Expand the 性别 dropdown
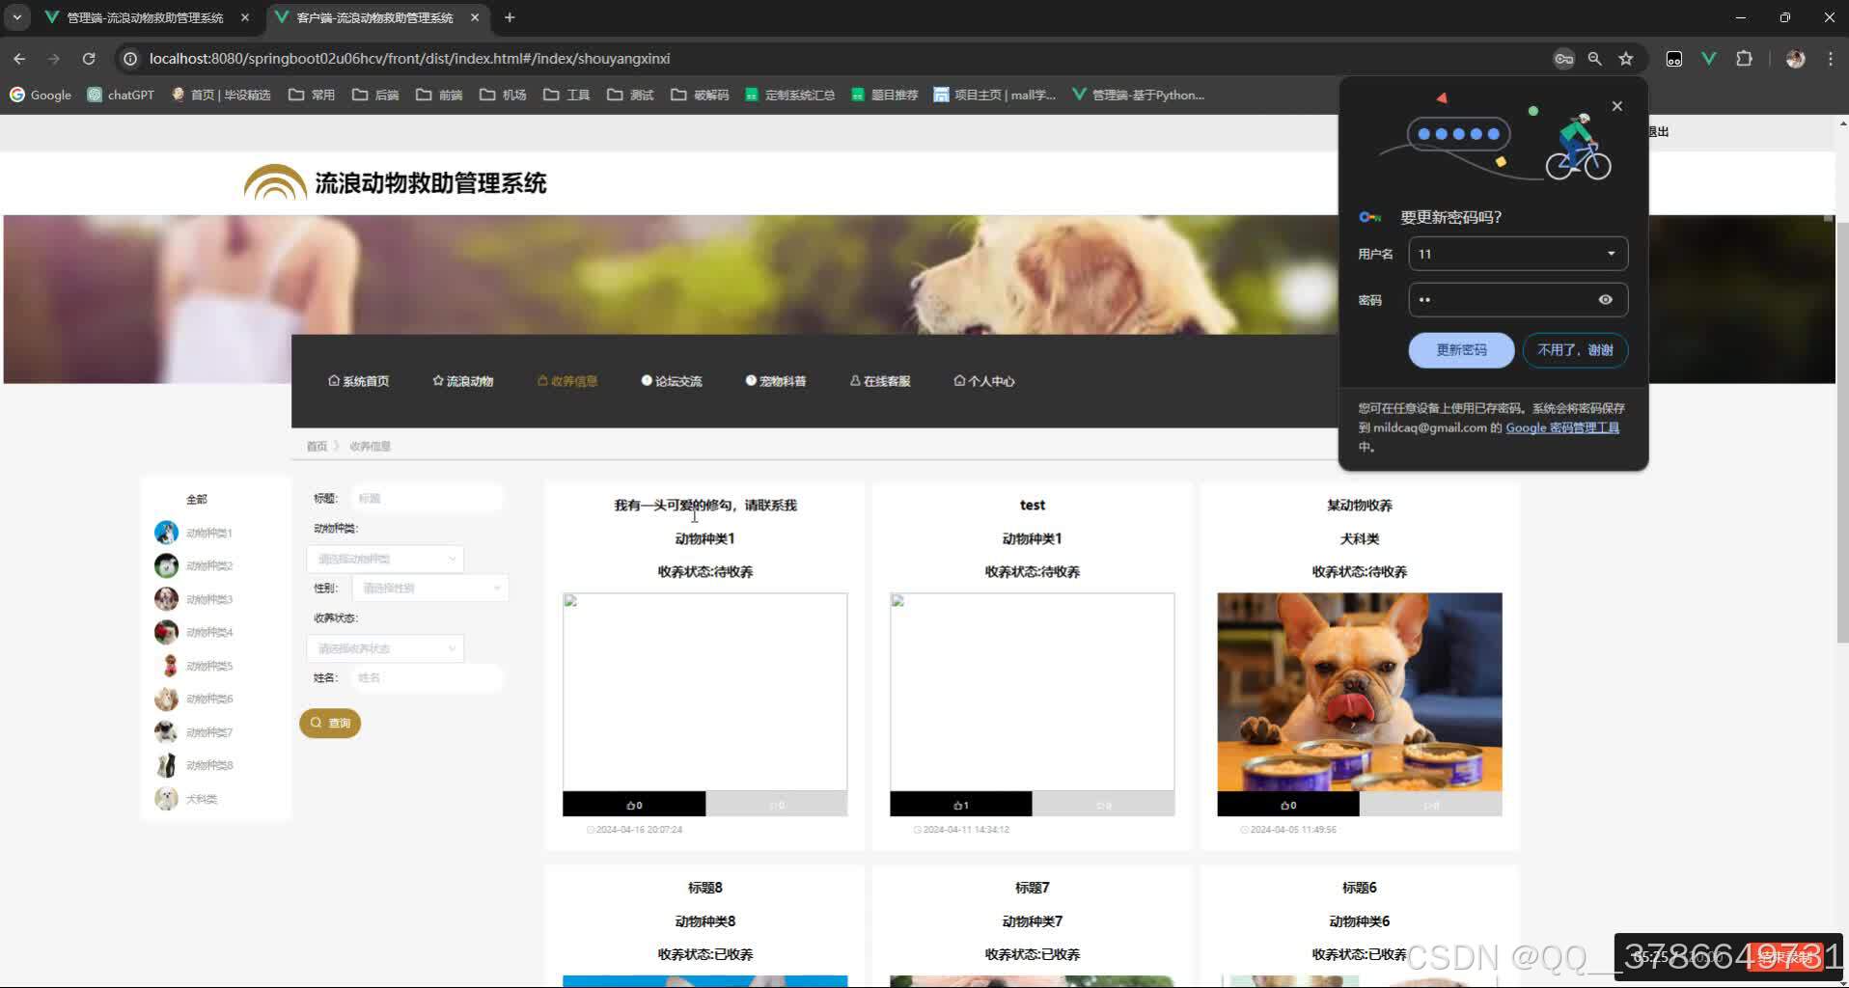The image size is (1849, 988). (430, 588)
